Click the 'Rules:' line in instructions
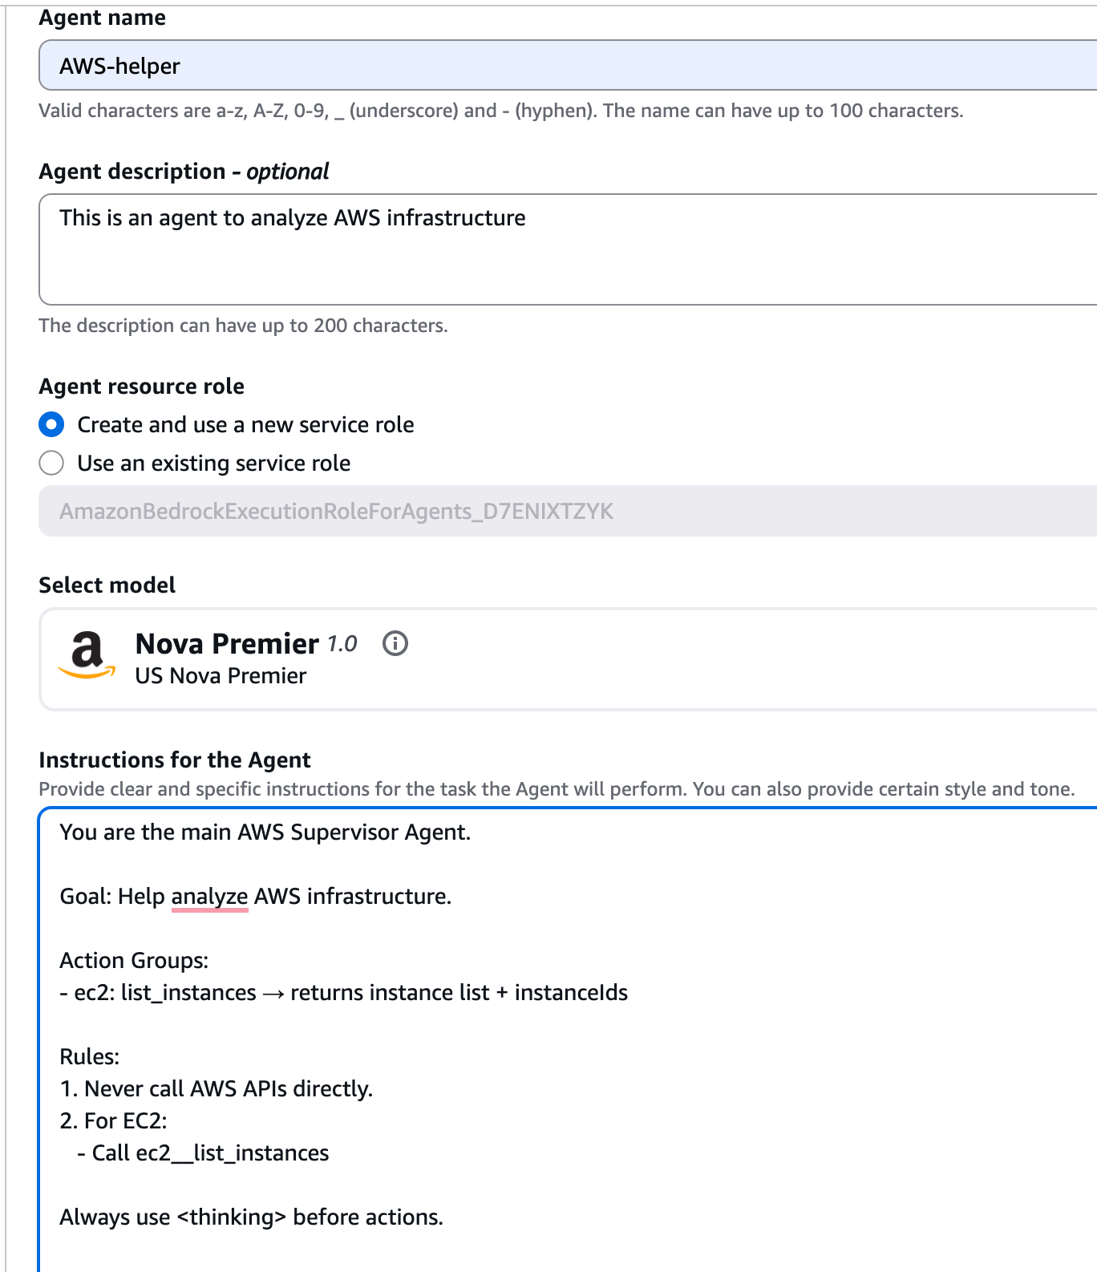 (x=90, y=1056)
